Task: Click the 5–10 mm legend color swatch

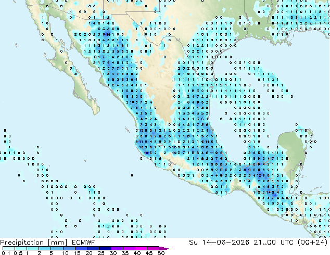Action: coord(57,248)
